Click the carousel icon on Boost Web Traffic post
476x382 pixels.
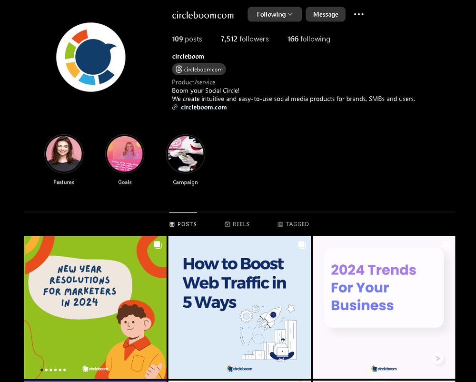coord(302,245)
